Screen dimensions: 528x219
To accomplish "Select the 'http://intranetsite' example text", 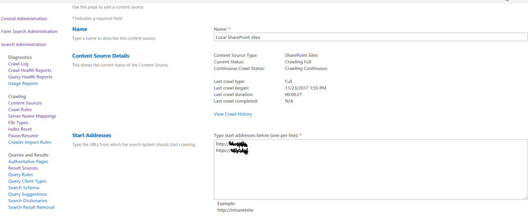I will [235, 210].
